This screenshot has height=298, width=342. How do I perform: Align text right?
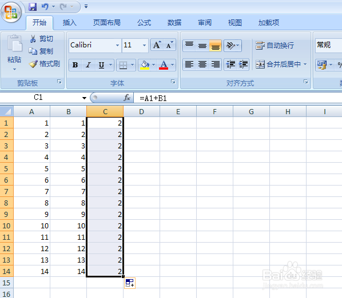215,64
